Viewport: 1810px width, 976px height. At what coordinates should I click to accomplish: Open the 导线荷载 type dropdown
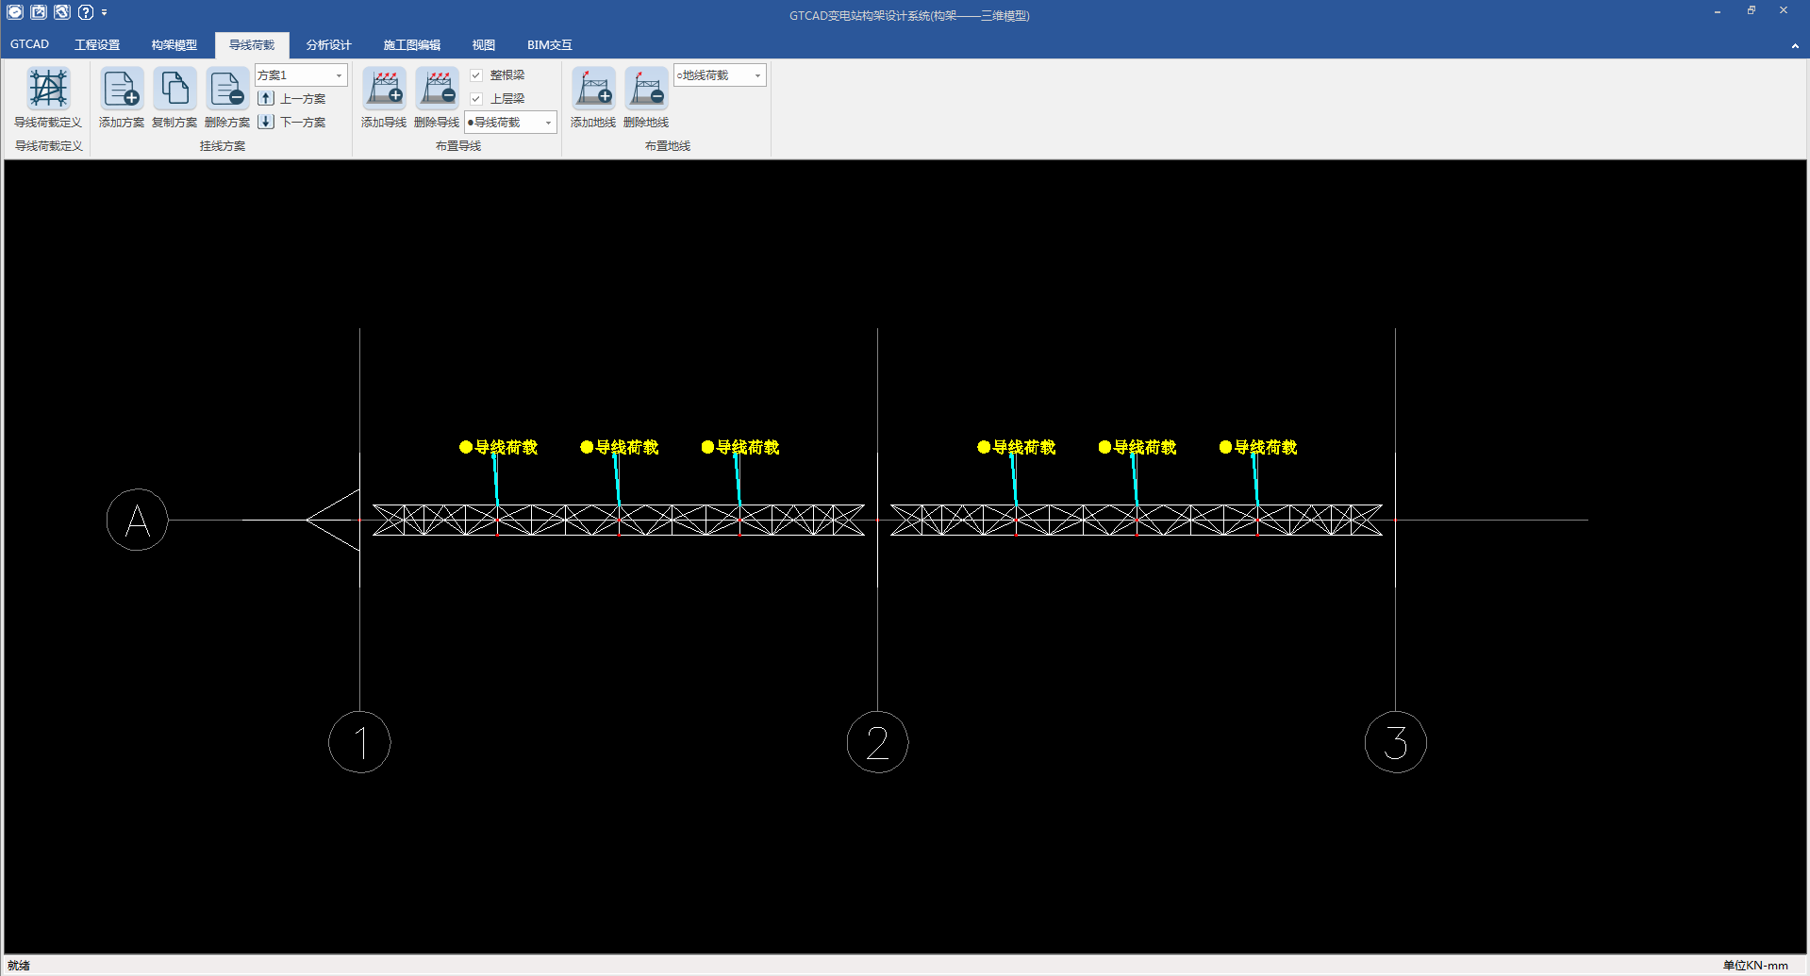[x=548, y=123]
